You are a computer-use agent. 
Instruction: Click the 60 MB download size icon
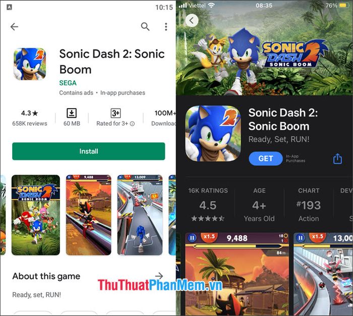point(72,113)
